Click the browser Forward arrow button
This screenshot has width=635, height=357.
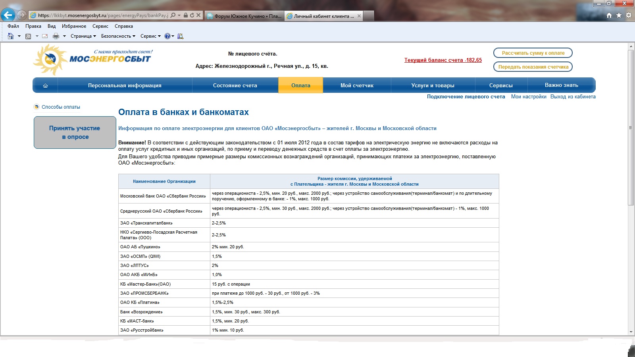(22, 15)
